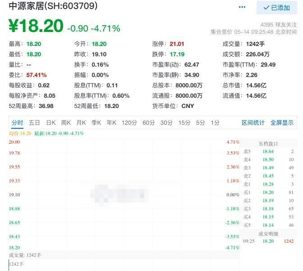The image size is (303, 271).
Task: Open the 月K chart tab
Action: (x=81, y=123)
